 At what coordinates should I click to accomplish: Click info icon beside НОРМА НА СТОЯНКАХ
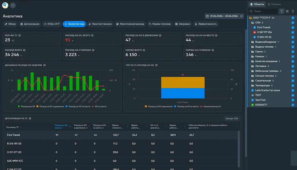point(213,50)
